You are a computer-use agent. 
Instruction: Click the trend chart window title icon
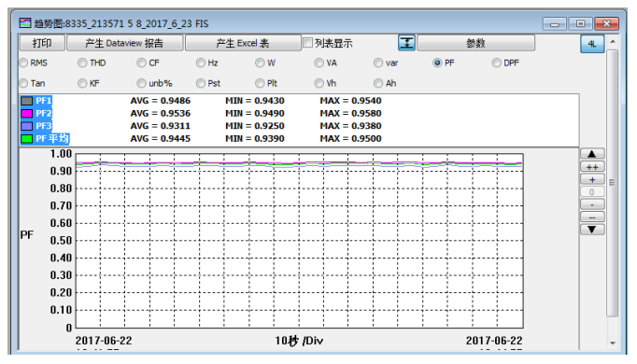25,23
